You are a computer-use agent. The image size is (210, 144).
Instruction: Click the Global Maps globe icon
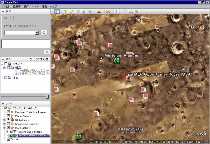(x=12, y=120)
